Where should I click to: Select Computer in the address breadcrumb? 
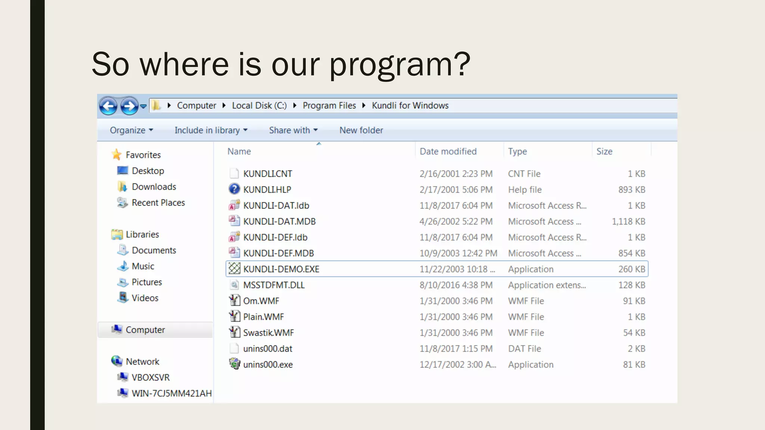[196, 106]
